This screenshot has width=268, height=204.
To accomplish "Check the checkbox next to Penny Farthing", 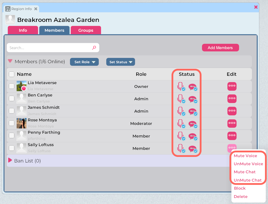I will pyautogui.click(x=11, y=135).
